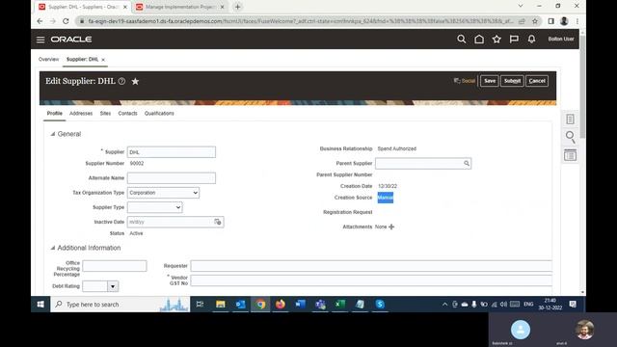
Task: Close the Supplier: DHL page tab
Action: coord(103,60)
